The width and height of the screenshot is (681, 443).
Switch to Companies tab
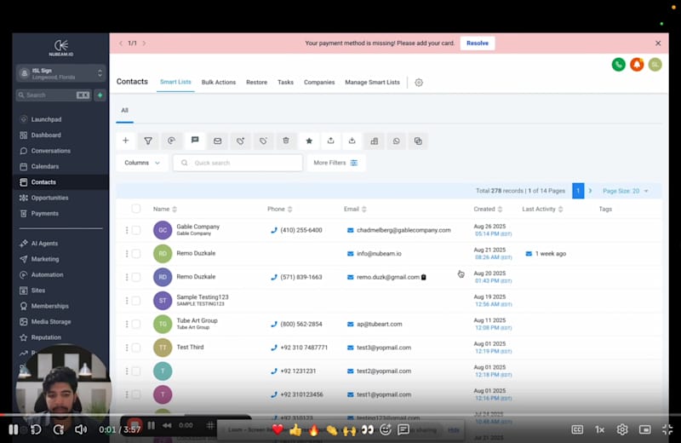point(319,82)
